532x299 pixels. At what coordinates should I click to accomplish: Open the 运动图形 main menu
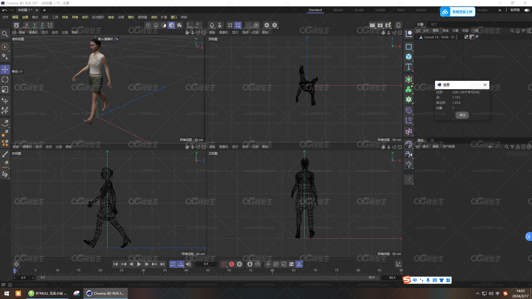(98, 17)
